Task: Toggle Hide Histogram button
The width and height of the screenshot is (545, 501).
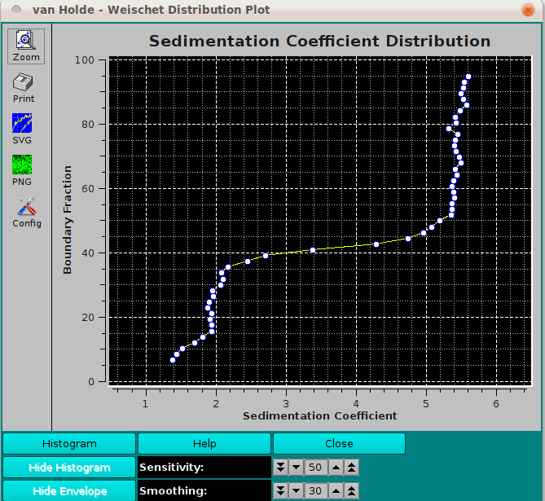Action: pyautogui.click(x=69, y=468)
